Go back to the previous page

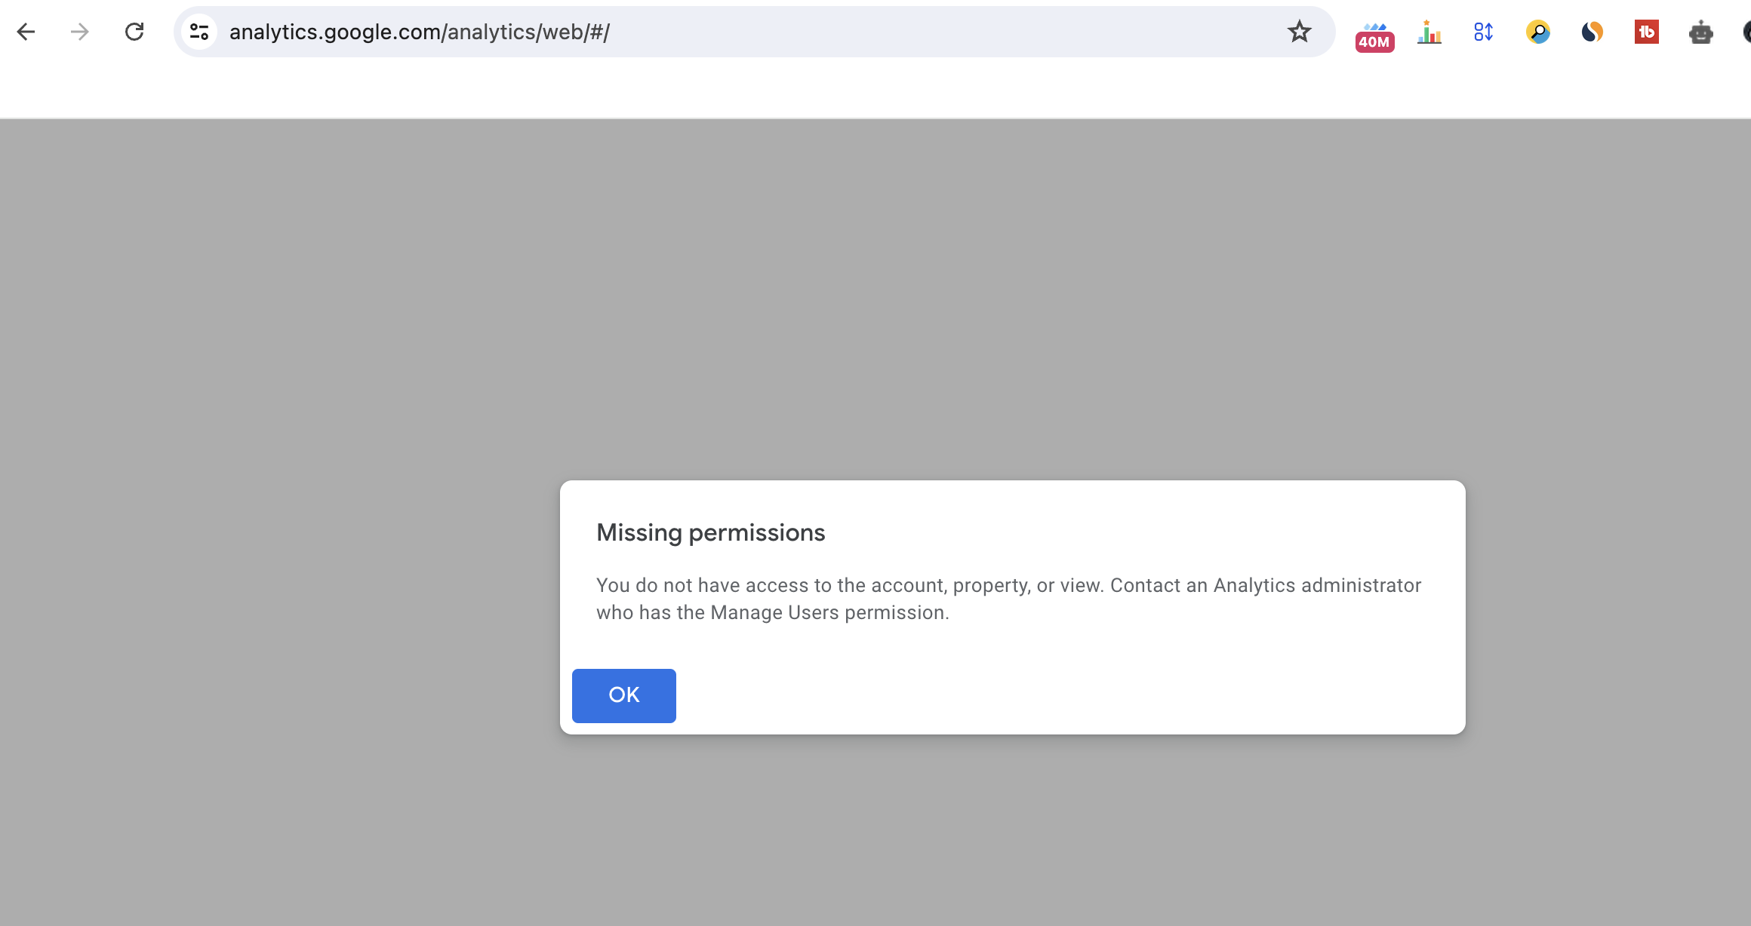(x=26, y=32)
